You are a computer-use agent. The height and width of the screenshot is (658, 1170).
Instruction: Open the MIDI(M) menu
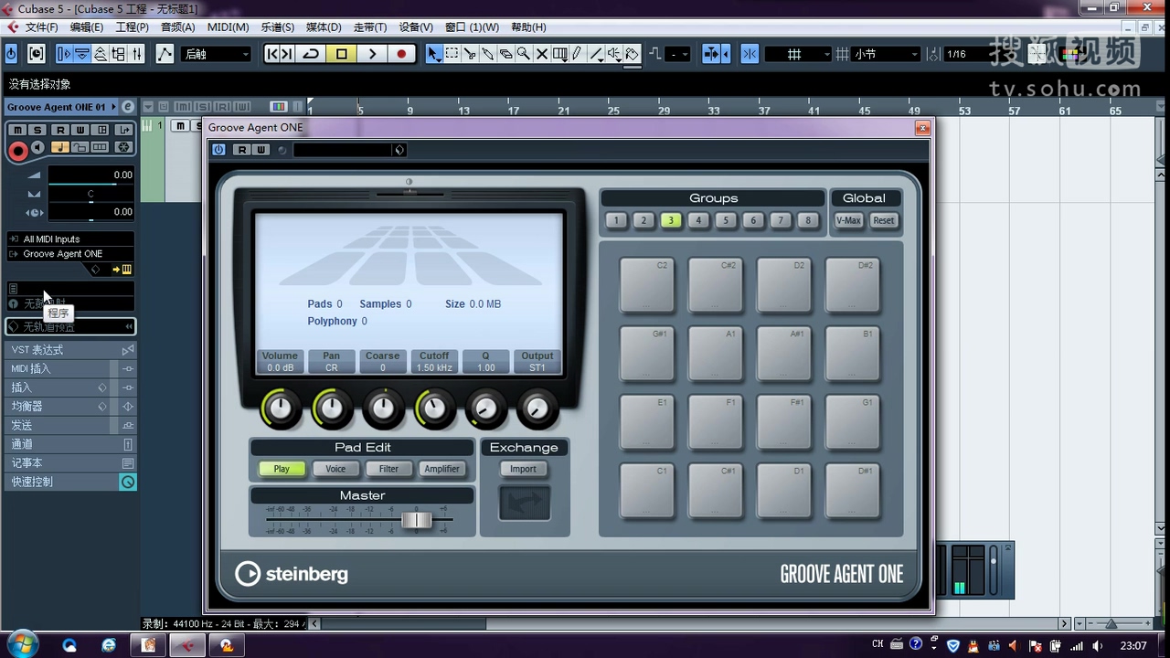[x=227, y=27]
